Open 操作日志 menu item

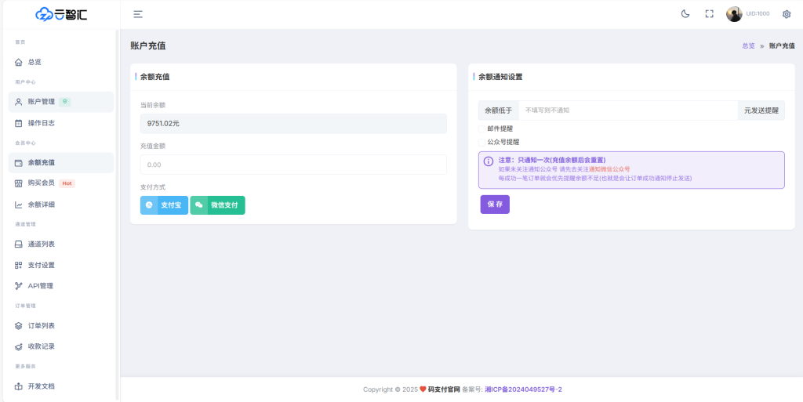coord(61,123)
